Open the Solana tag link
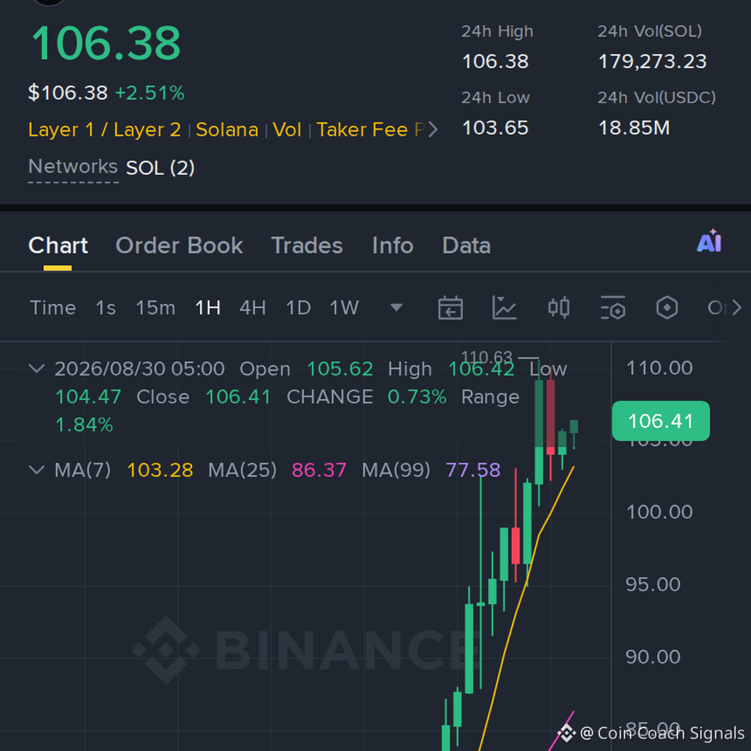 pyautogui.click(x=227, y=129)
